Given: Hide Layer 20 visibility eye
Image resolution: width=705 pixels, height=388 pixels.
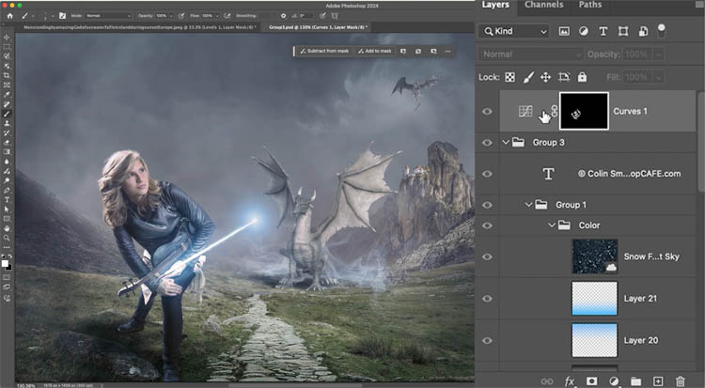Looking at the screenshot, I should coord(487,340).
